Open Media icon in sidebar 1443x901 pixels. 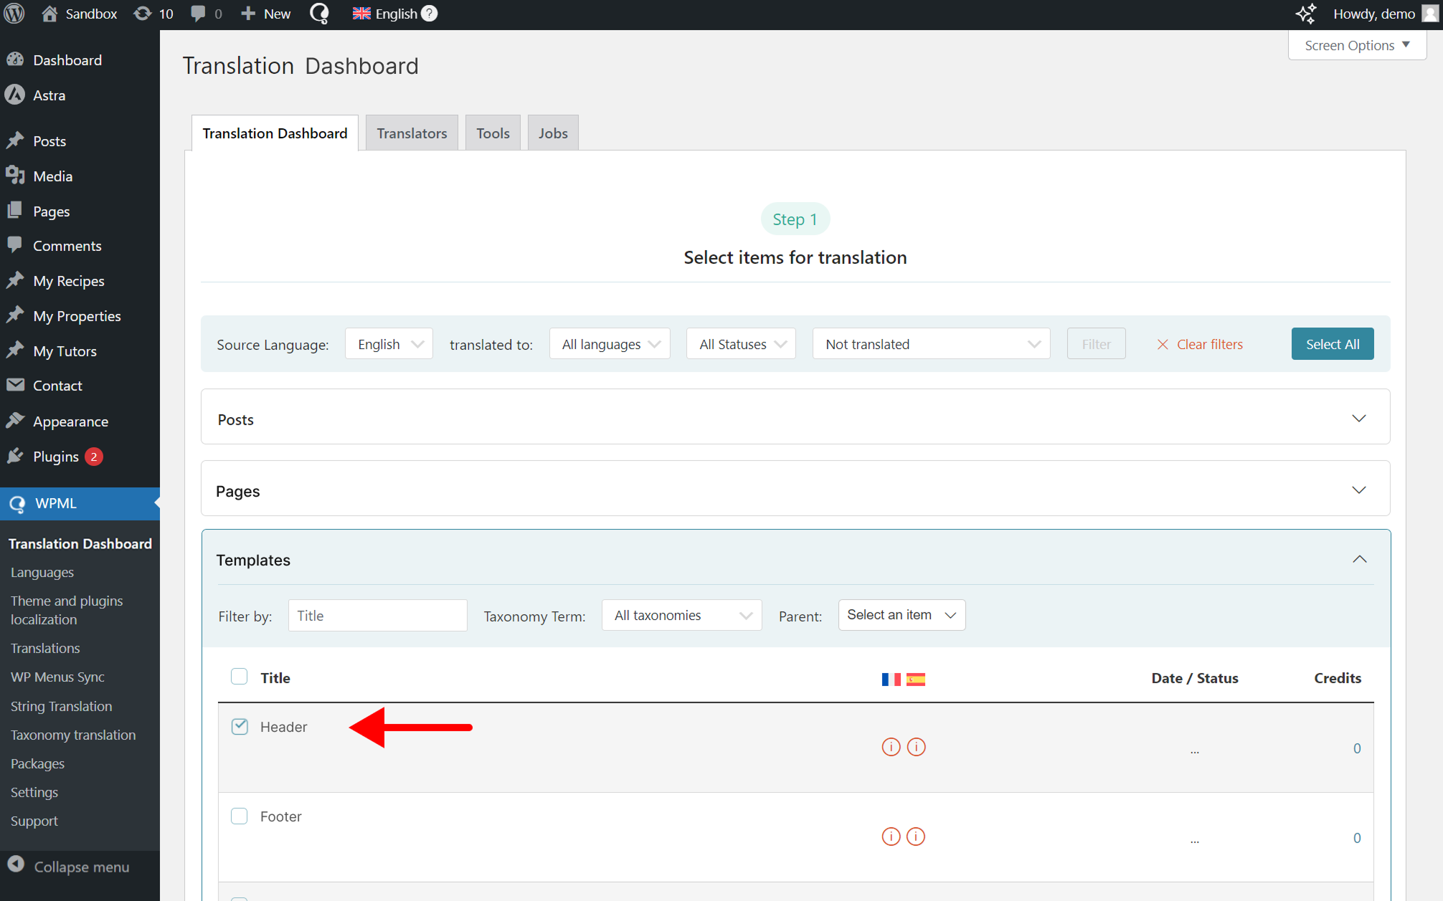point(15,176)
